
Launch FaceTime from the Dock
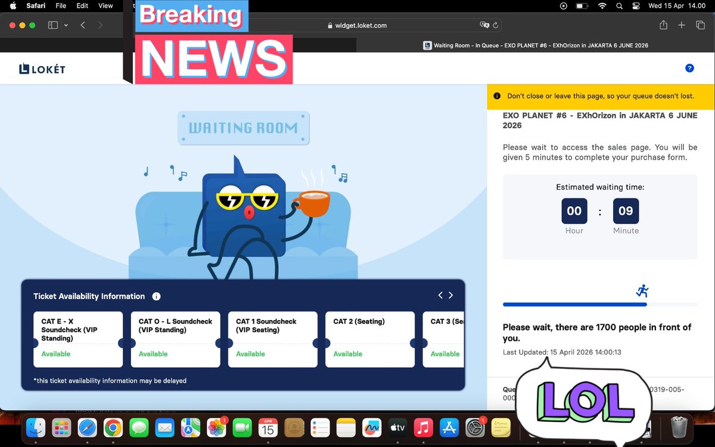(242, 427)
